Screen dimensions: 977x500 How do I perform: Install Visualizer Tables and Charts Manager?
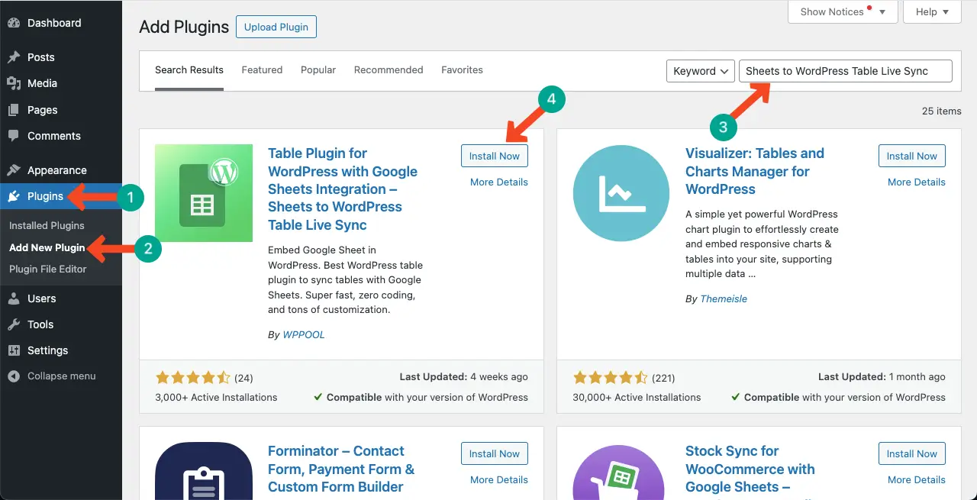(x=912, y=156)
